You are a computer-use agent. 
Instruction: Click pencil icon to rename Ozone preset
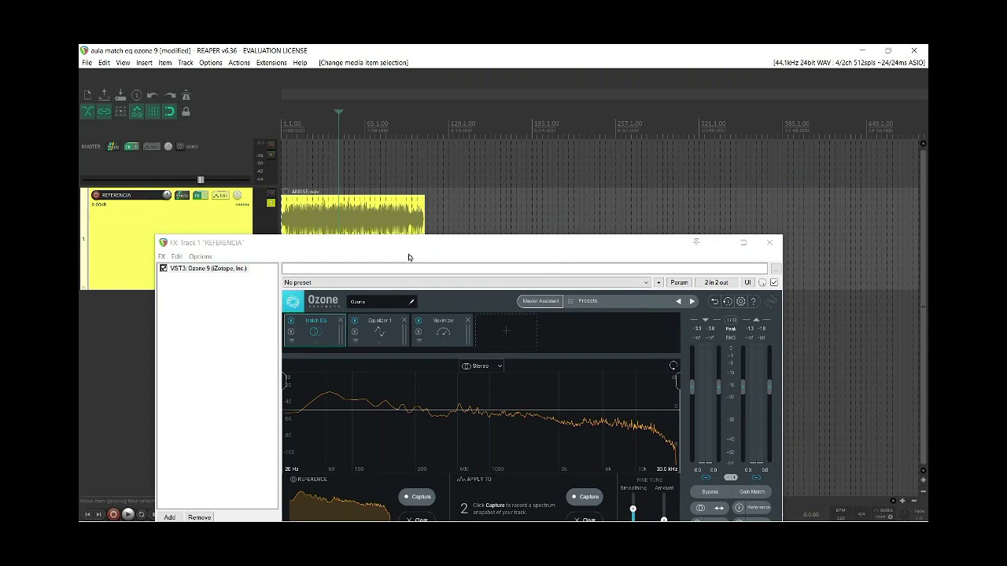[x=411, y=302]
